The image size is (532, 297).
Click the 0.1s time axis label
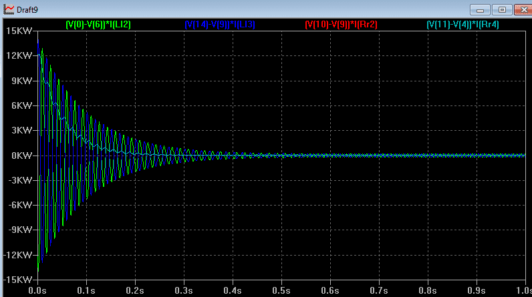(86, 290)
